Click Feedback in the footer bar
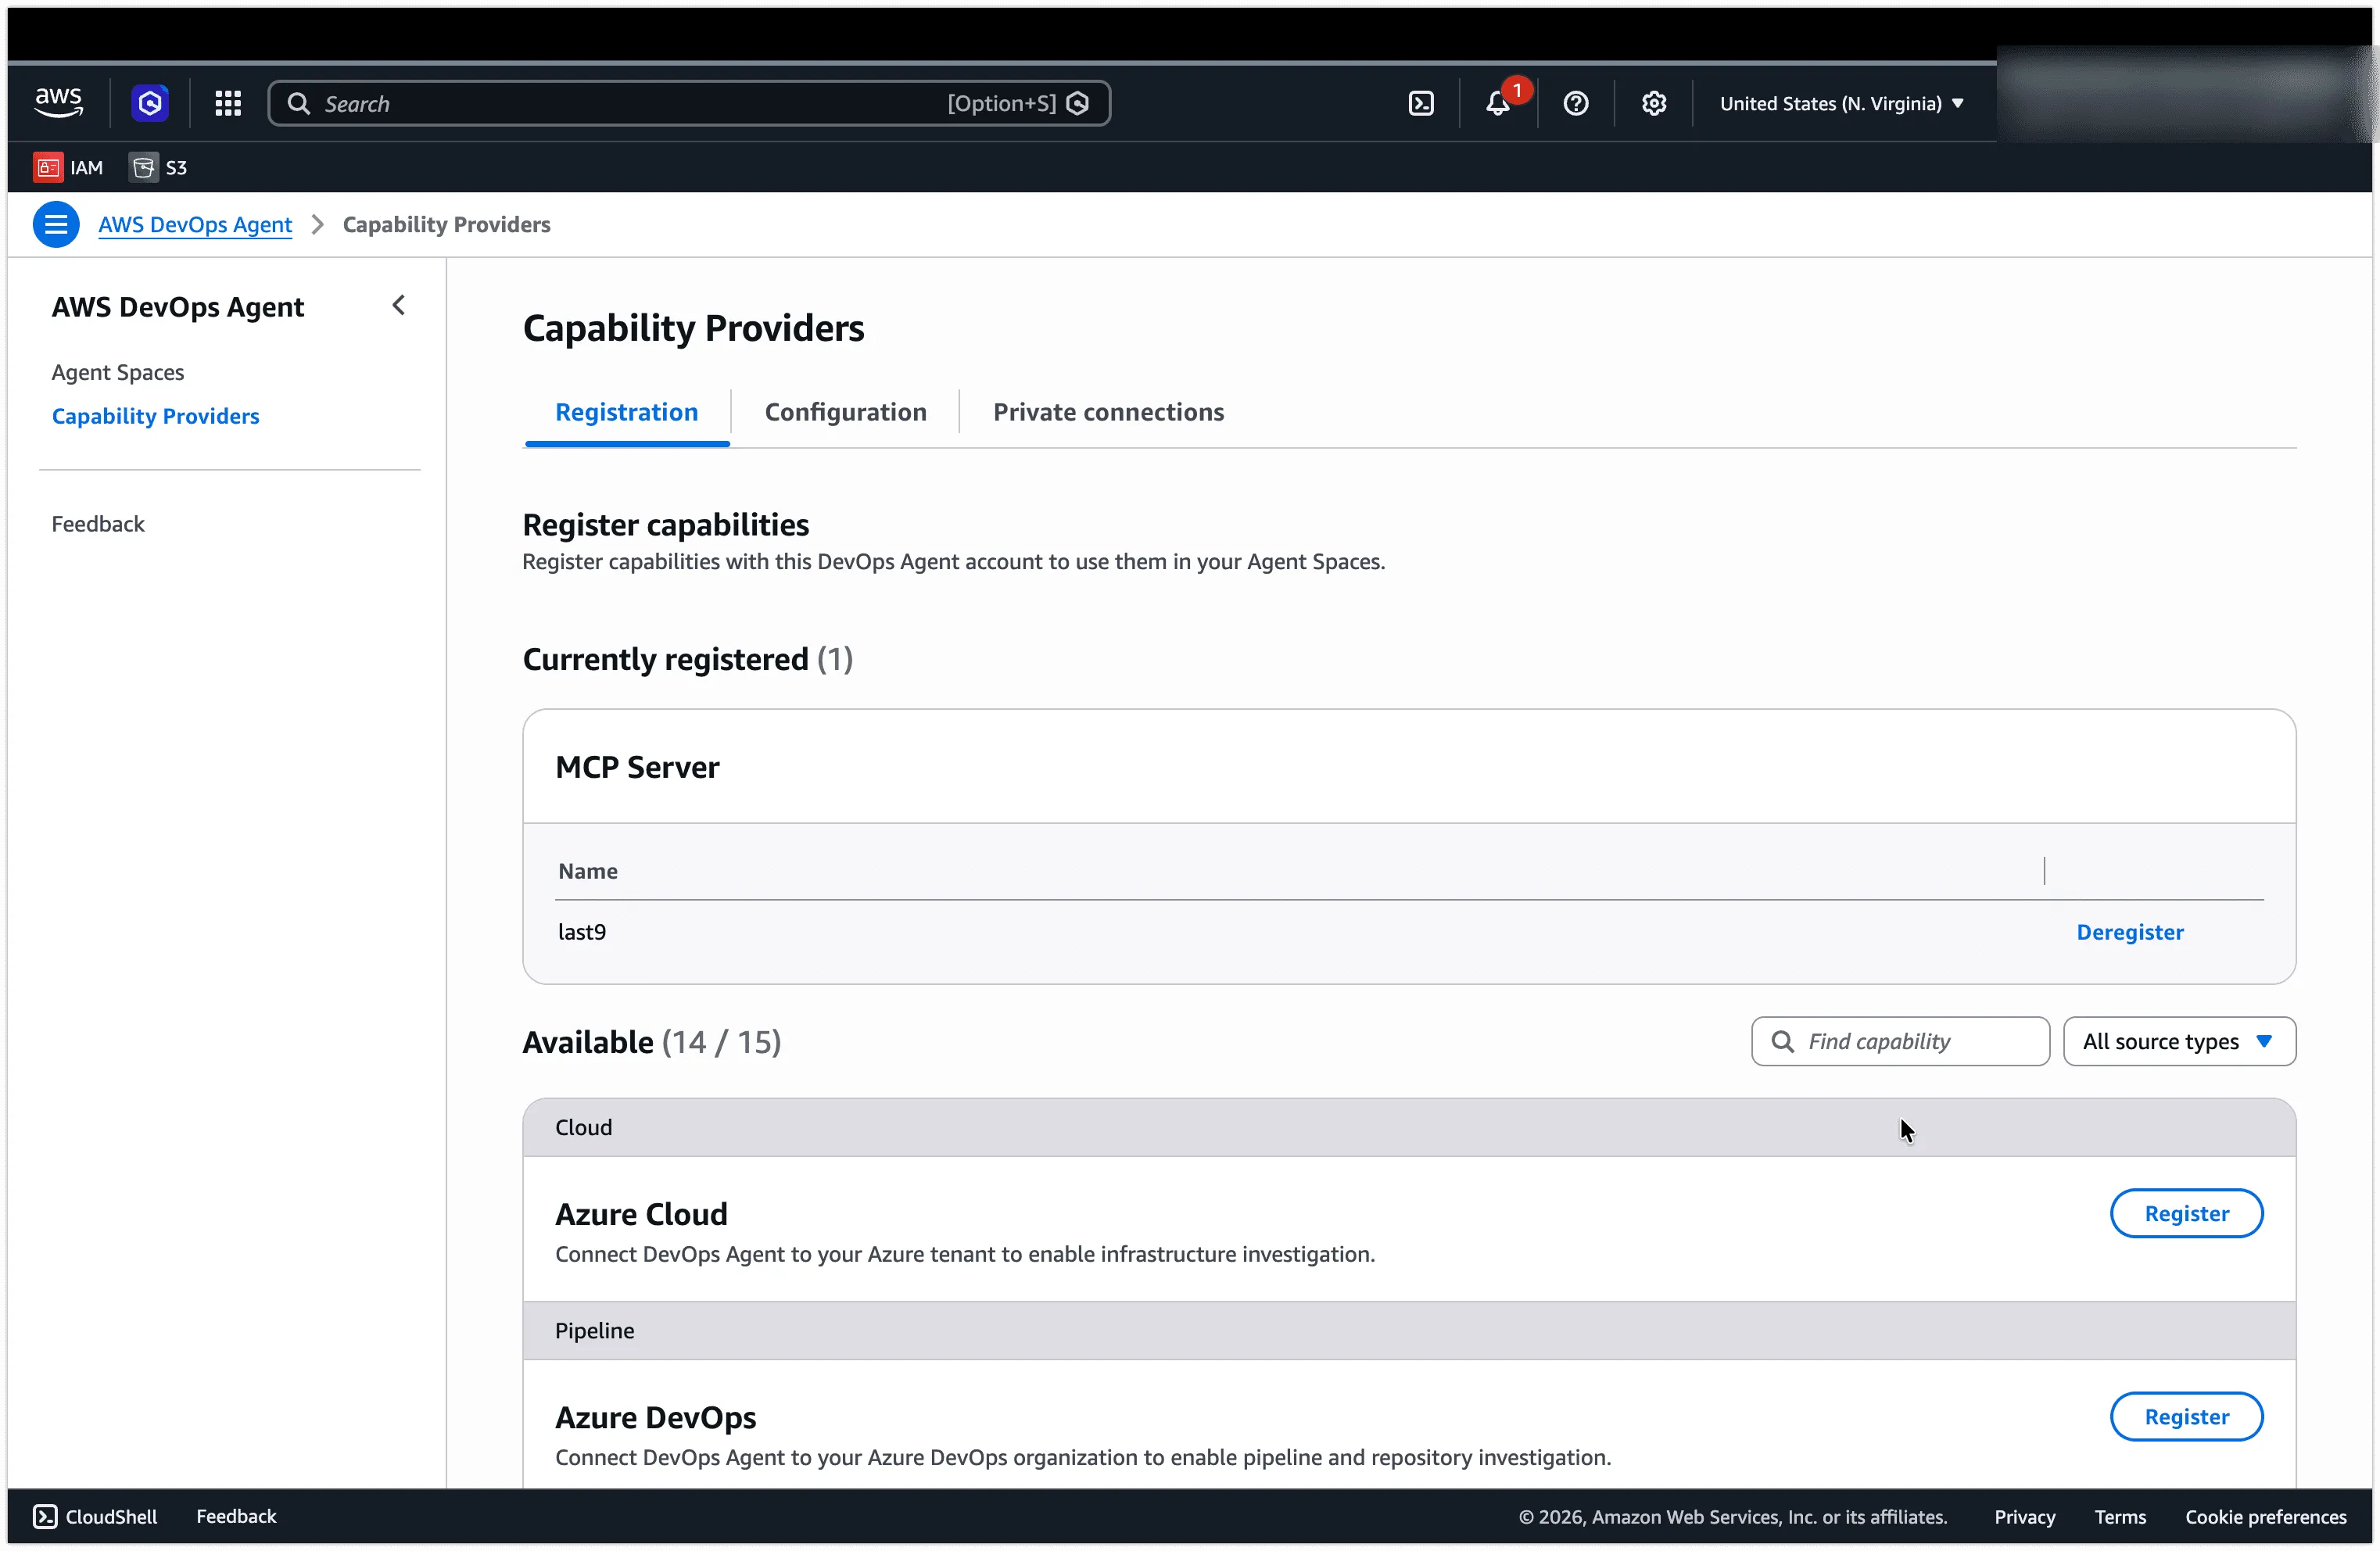Viewport: 2380px width, 1551px height. [236, 1516]
